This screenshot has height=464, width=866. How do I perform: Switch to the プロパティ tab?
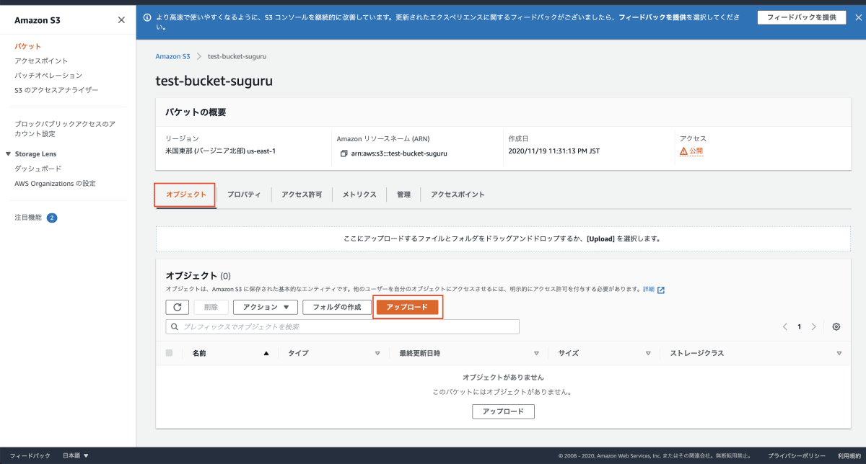pos(244,195)
